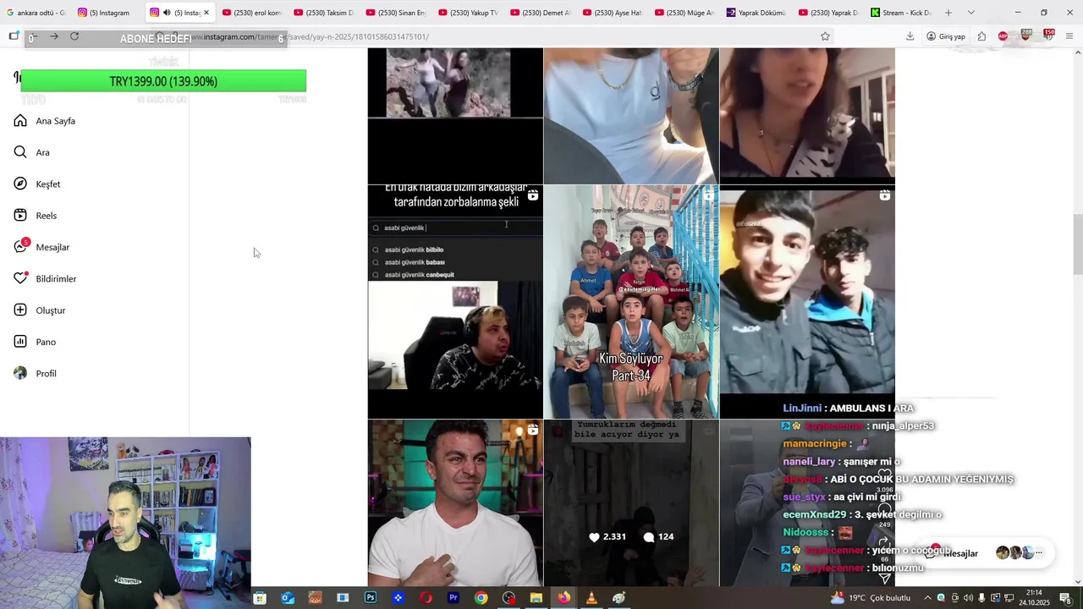The image size is (1083, 609).
Task: Open the Kim Söylüyor Part-34 reel
Action: (631, 302)
